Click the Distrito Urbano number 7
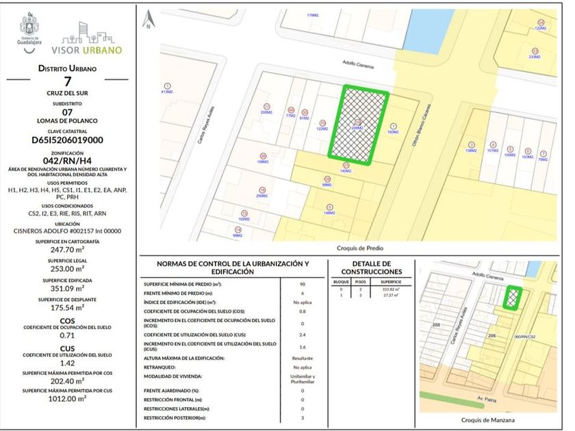 (68, 81)
